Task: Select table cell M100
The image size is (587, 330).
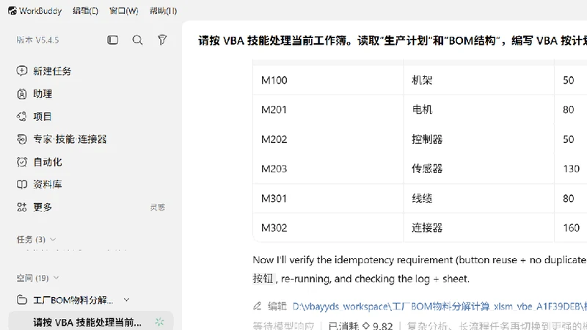Action: (x=274, y=80)
